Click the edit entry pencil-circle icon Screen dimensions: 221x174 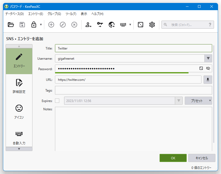click(63, 25)
